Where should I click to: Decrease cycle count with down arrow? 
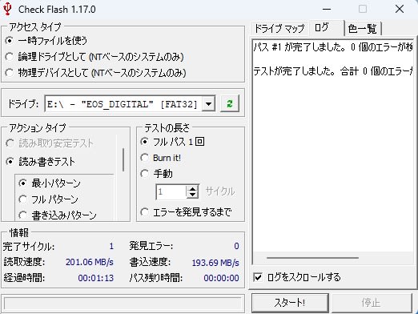pyautogui.click(x=192, y=195)
